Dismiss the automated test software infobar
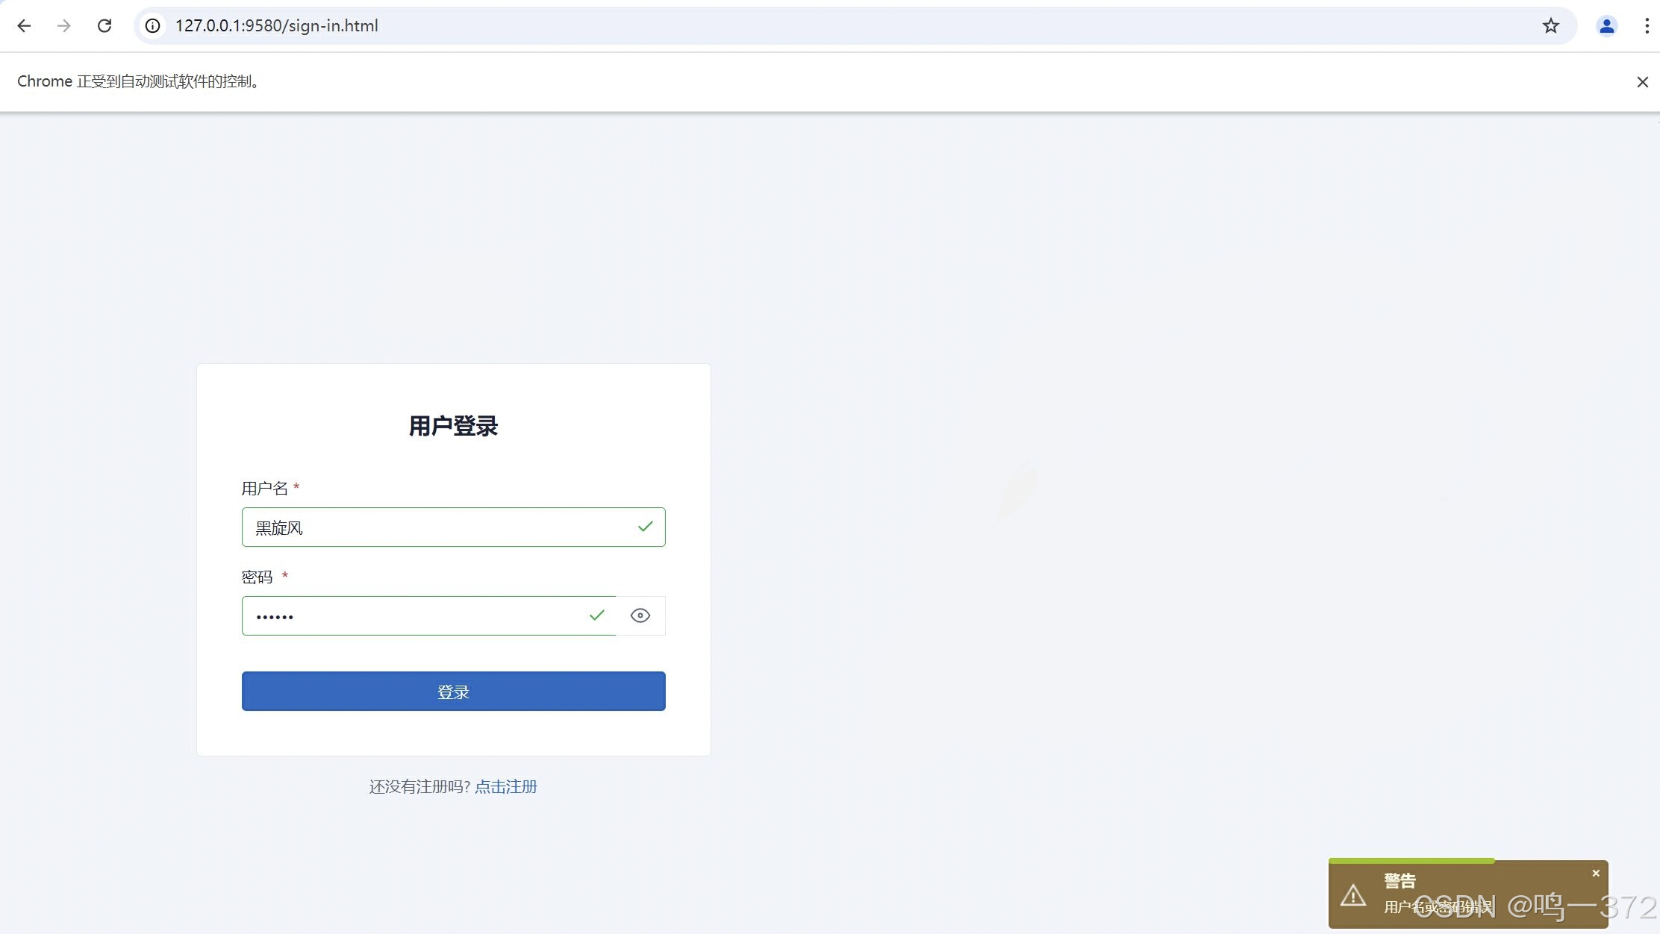 1642,82
